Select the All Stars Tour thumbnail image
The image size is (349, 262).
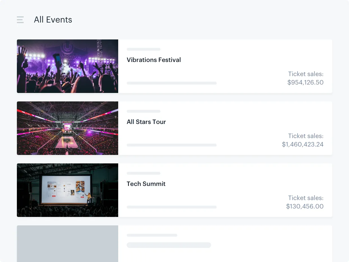pos(68,128)
